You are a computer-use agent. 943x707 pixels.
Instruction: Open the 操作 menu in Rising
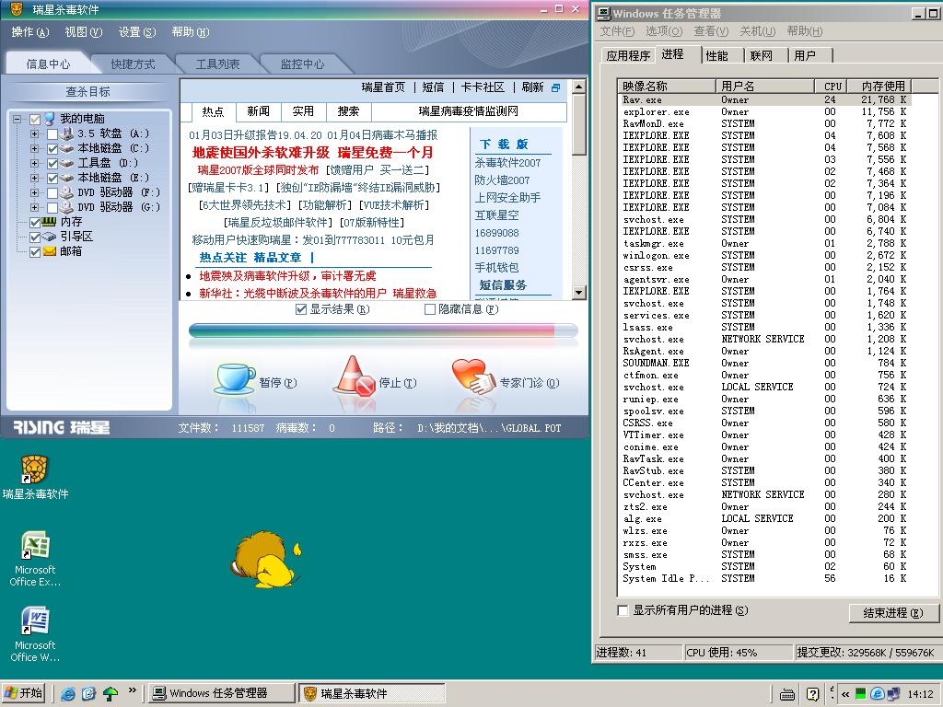tap(30, 32)
